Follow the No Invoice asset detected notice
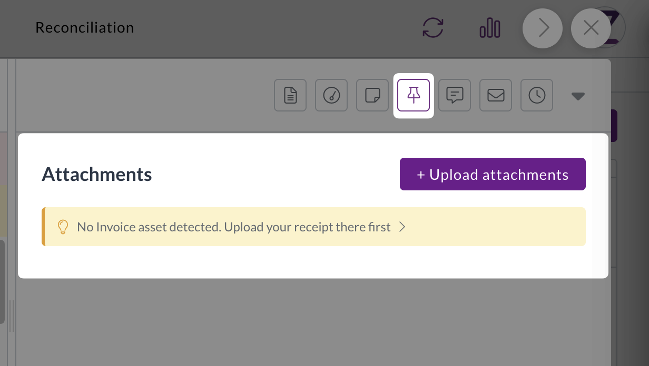Viewport: 649px width, 366px height. 234,227
